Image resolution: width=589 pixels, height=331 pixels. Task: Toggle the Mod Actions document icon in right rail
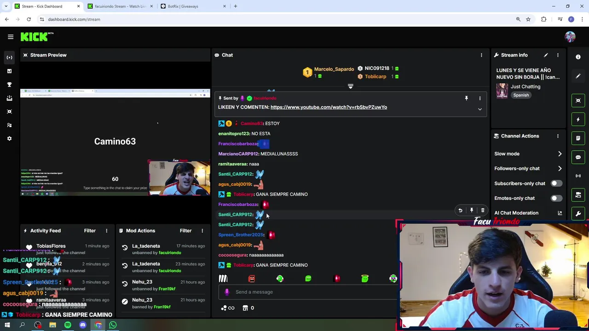(x=578, y=138)
